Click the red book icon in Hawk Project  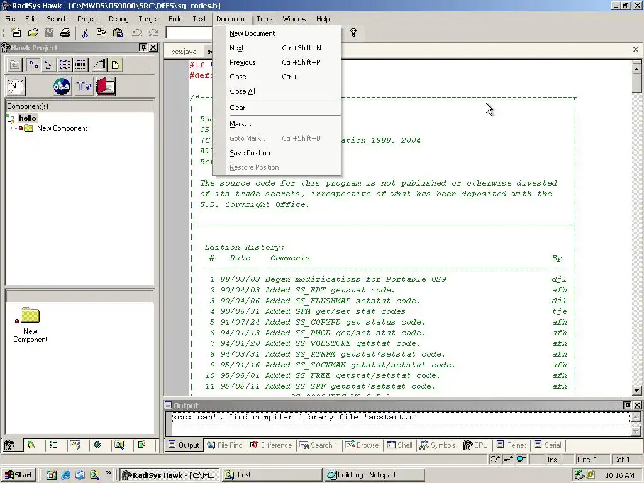(106, 86)
